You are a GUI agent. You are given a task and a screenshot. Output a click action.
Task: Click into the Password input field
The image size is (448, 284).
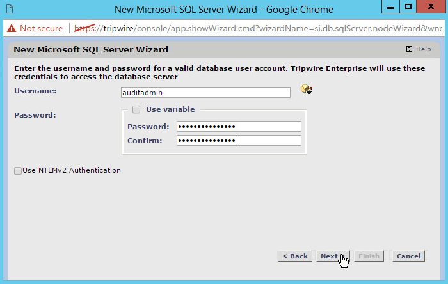(x=238, y=127)
